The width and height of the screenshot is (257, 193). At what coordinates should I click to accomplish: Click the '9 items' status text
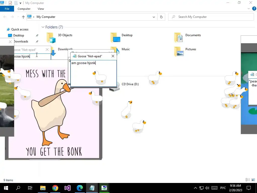pos(8,180)
